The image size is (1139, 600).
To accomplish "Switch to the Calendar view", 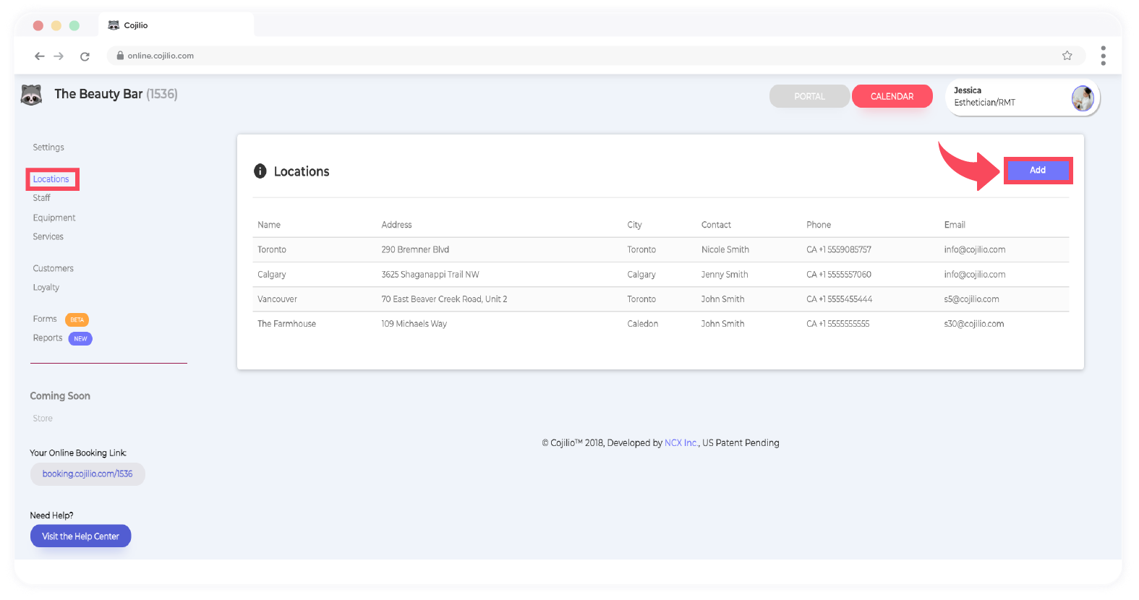I will [892, 96].
